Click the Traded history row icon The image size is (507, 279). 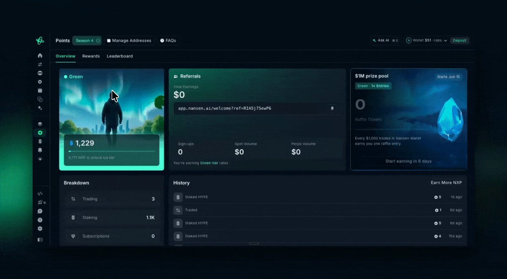coord(178,210)
